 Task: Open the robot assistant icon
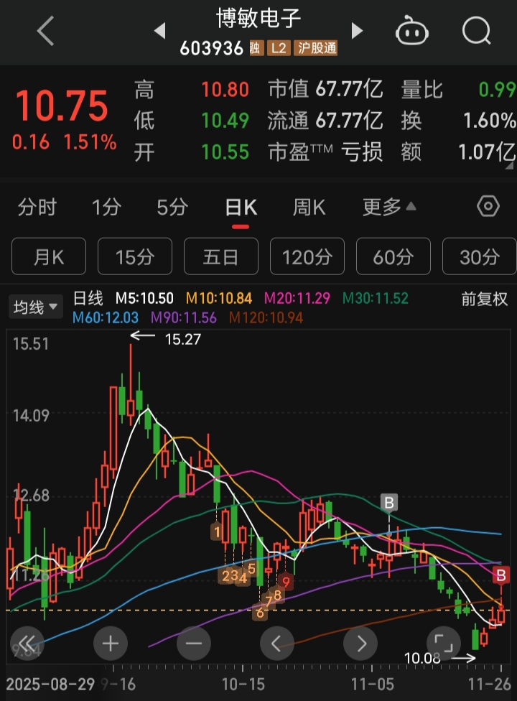(x=412, y=31)
